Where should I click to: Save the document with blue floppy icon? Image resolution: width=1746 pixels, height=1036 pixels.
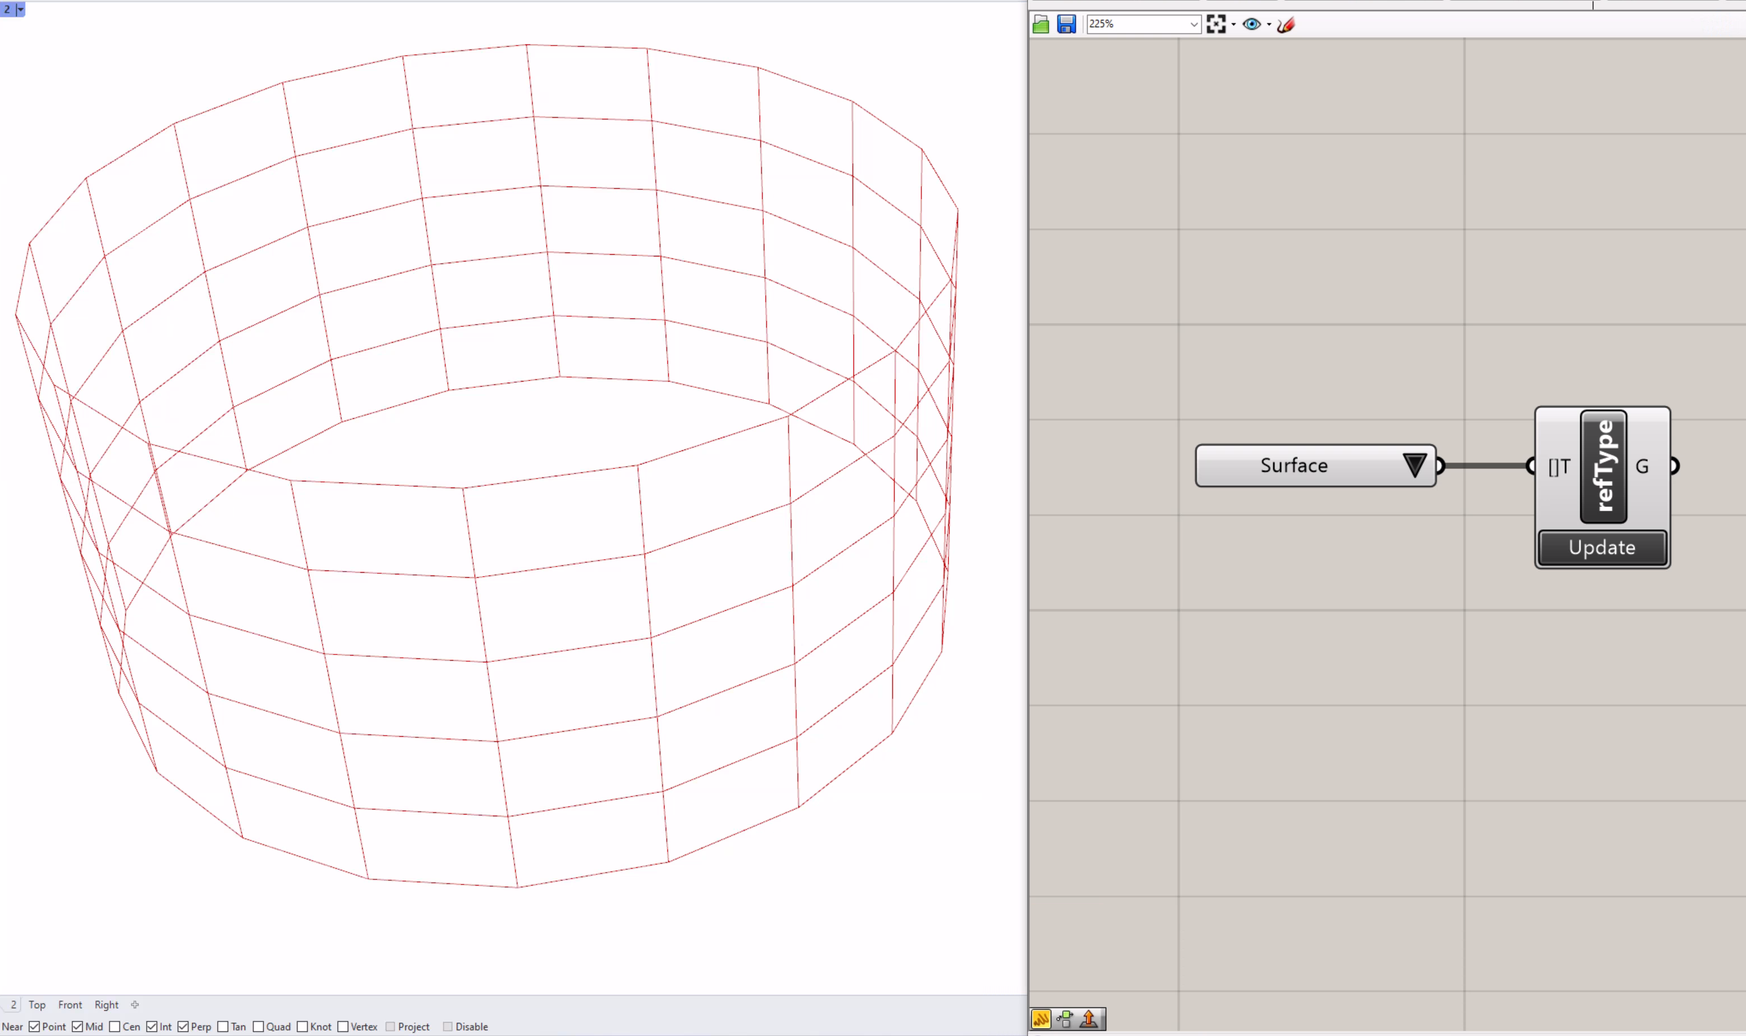pyautogui.click(x=1066, y=24)
